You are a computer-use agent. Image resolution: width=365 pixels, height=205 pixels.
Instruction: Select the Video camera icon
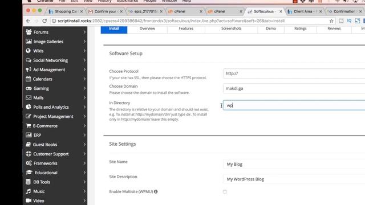pos(29,200)
